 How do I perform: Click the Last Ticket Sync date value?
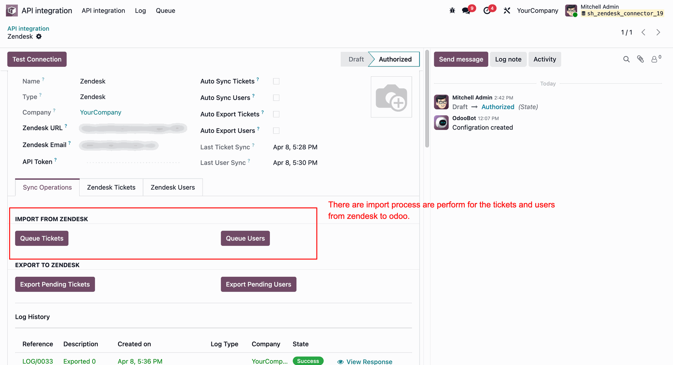[x=295, y=147]
